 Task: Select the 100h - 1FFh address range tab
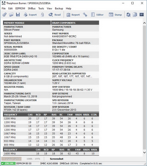(x=33, y=159)
